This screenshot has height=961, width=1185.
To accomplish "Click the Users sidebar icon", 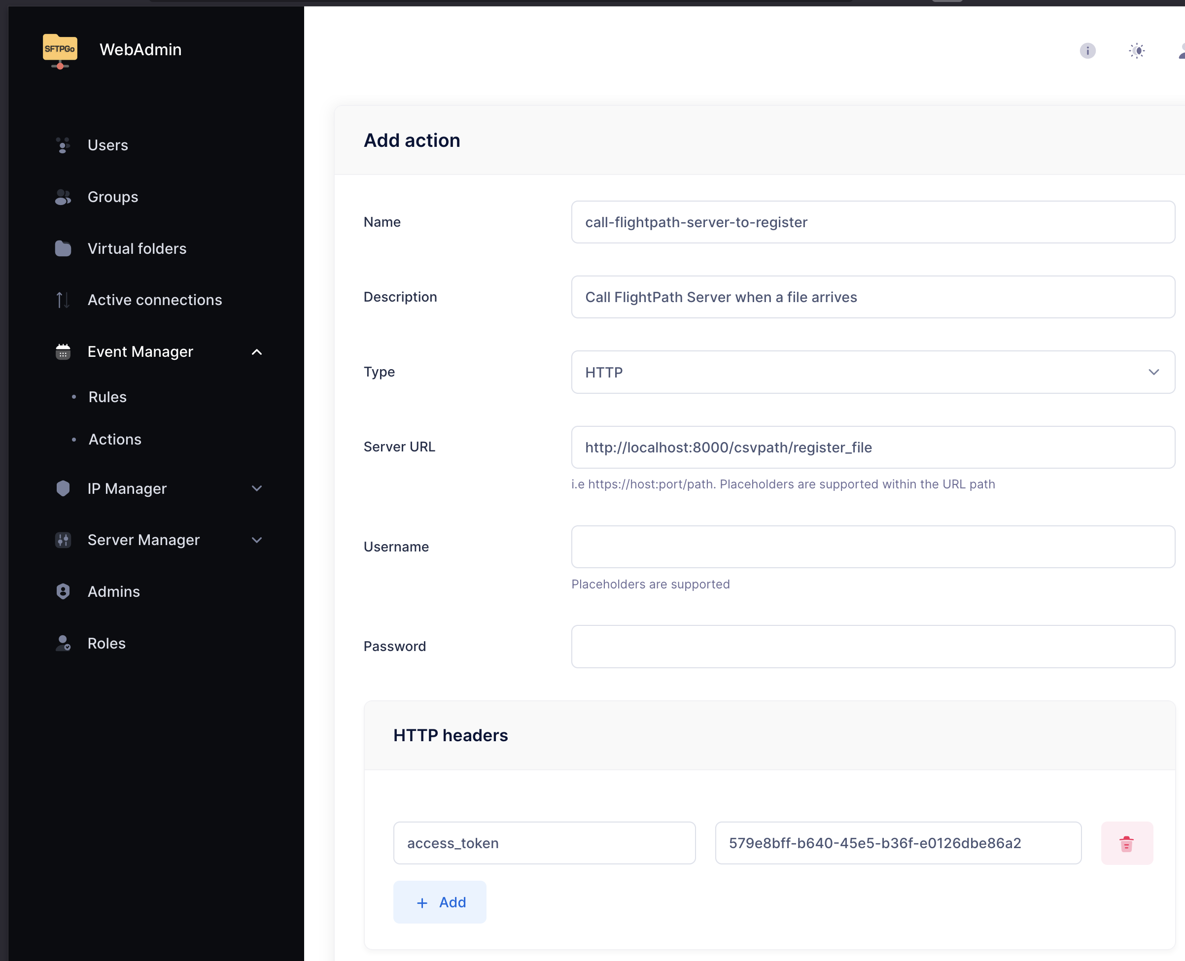I will pyautogui.click(x=63, y=145).
